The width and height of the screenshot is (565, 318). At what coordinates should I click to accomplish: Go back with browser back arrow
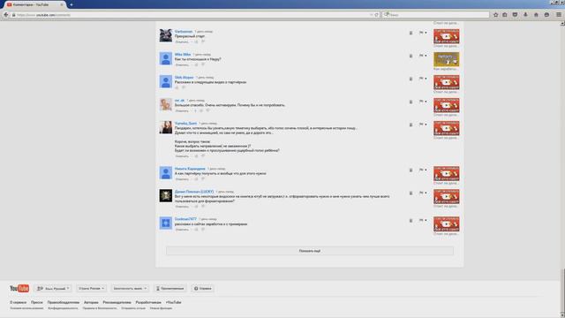coord(6,15)
